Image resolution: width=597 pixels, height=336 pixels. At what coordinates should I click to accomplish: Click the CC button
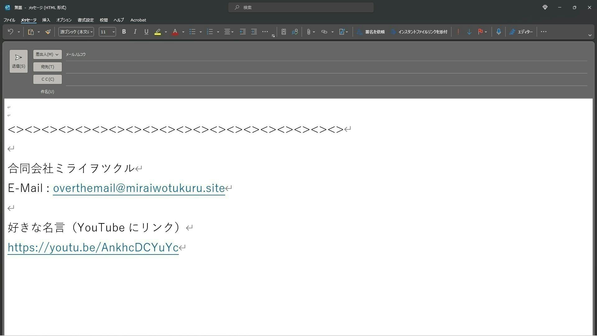(47, 79)
